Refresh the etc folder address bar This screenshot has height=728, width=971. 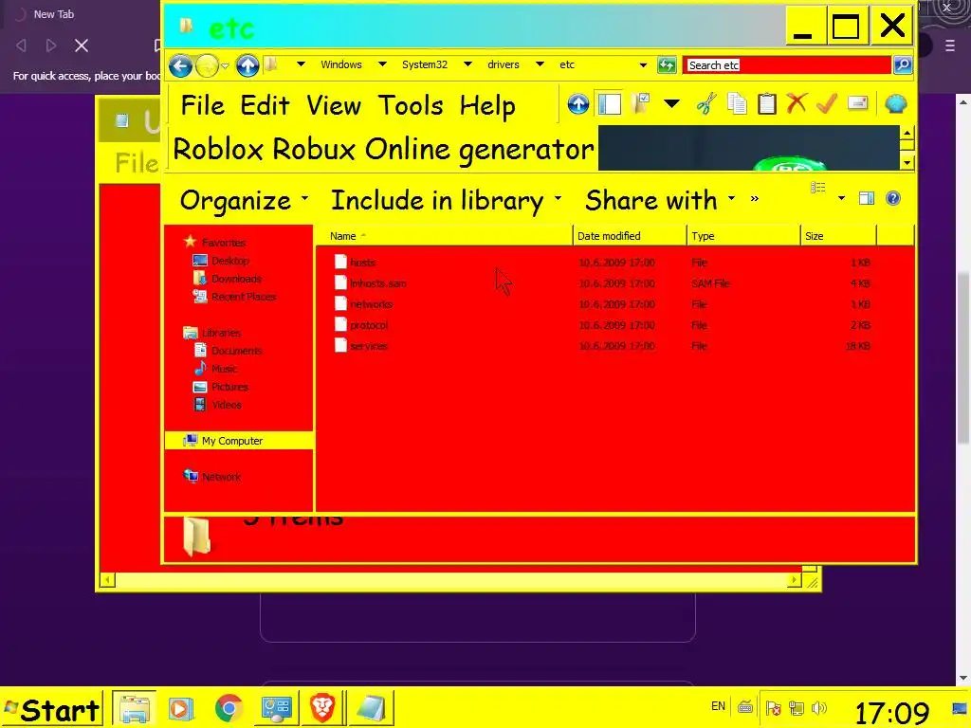[667, 65]
